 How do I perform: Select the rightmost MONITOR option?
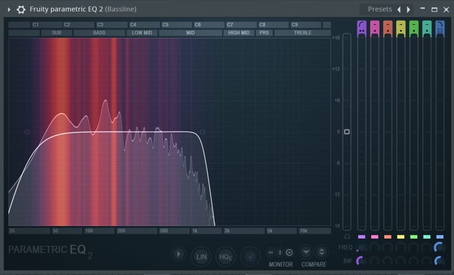[x=289, y=252]
